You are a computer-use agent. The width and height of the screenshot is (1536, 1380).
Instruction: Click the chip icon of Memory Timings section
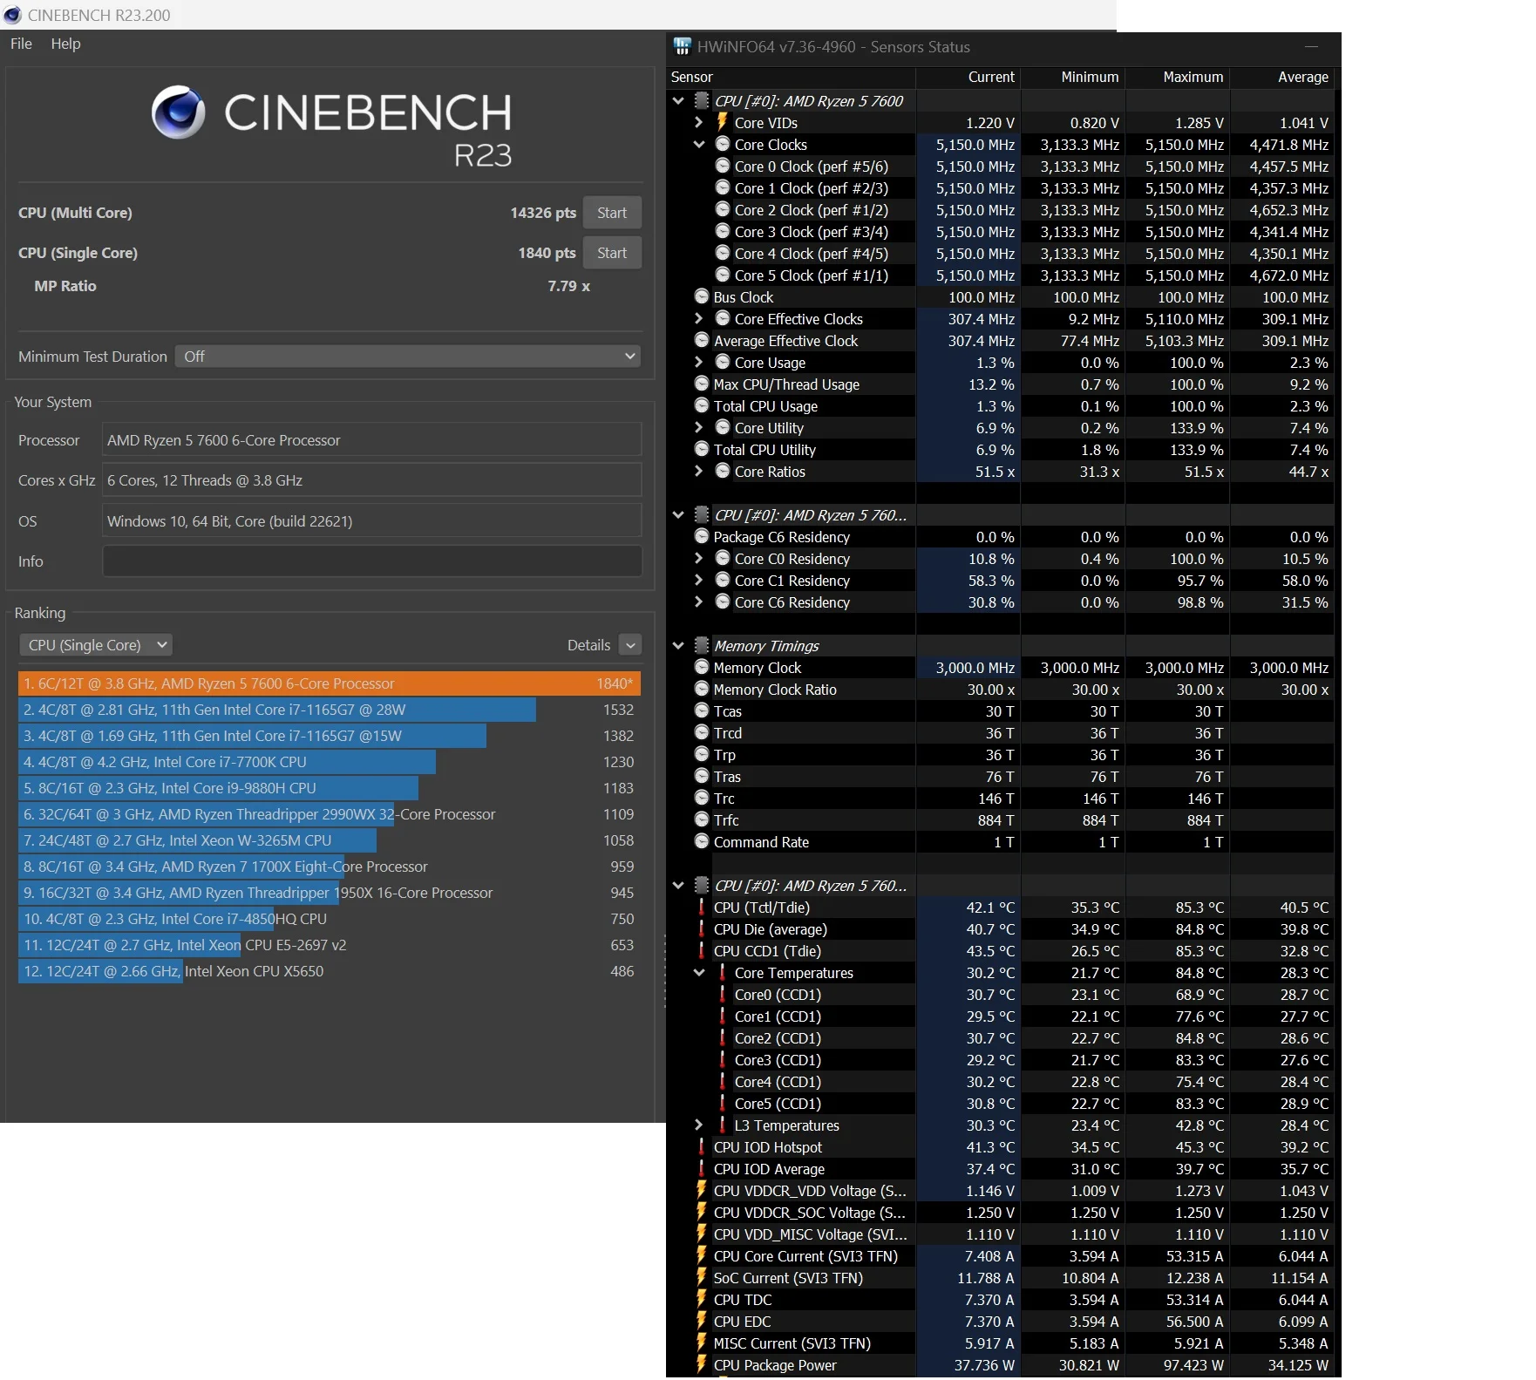[702, 645]
